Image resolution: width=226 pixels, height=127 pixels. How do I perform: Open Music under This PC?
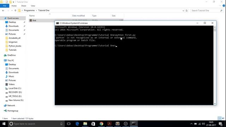point(11,77)
